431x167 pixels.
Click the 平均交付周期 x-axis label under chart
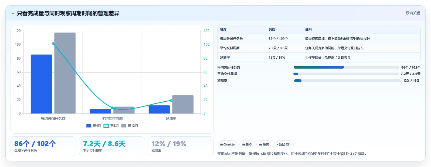(x=112, y=118)
